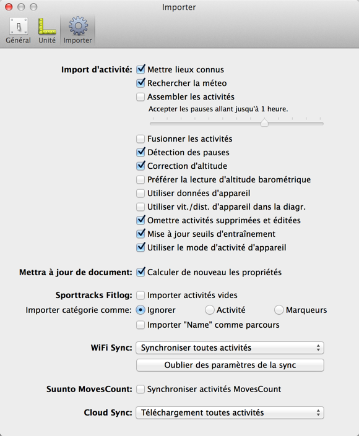Click the red window close button

click(9, 7)
